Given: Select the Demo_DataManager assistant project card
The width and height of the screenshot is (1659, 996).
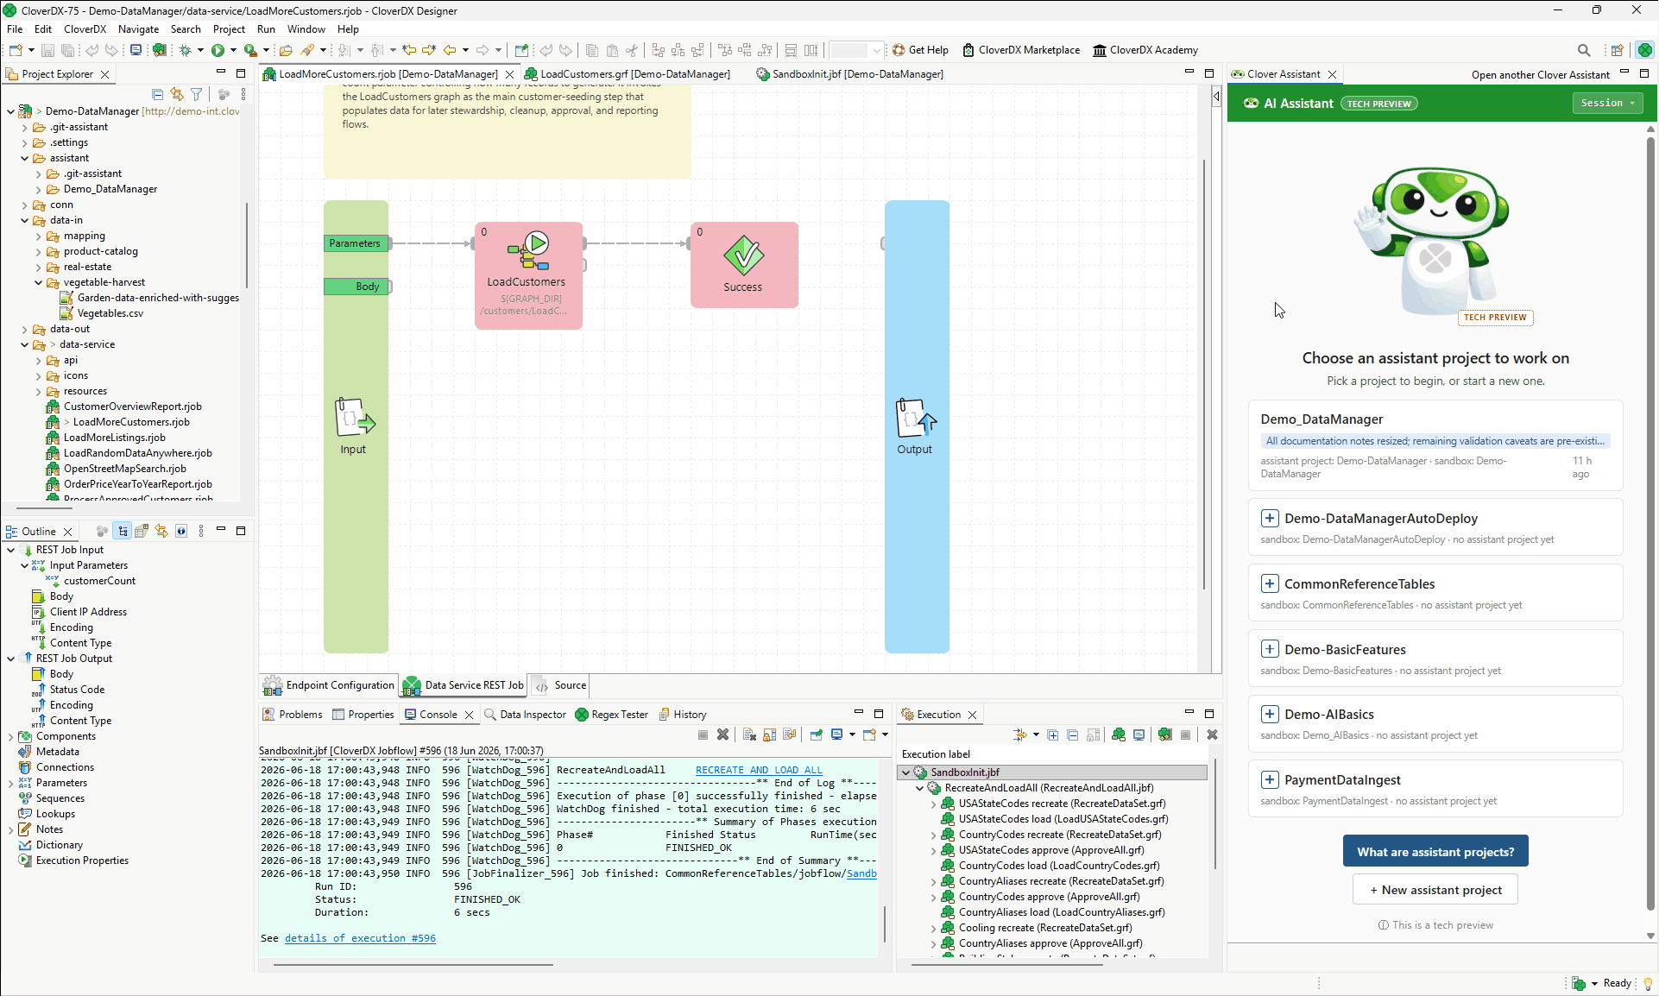Looking at the screenshot, I should tap(1435, 445).
